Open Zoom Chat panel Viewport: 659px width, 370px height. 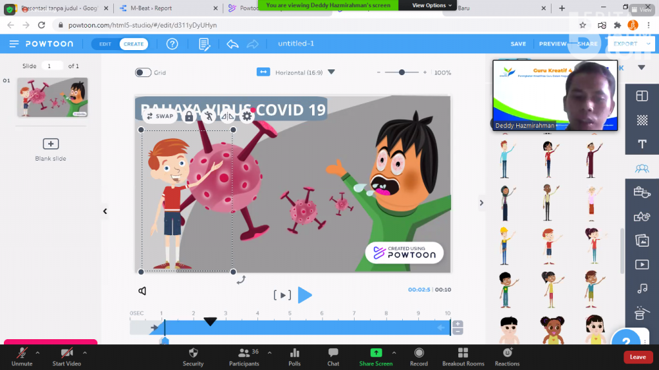pyautogui.click(x=333, y=357)
